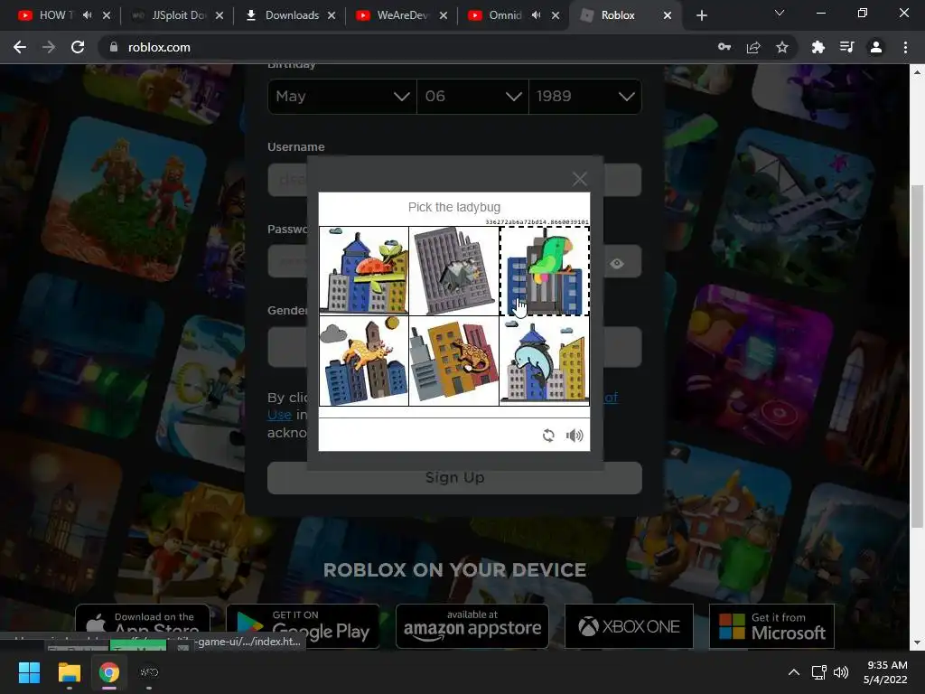Open the tab search chevron
This screenshot has width=925, height=694.
(780, 13)
